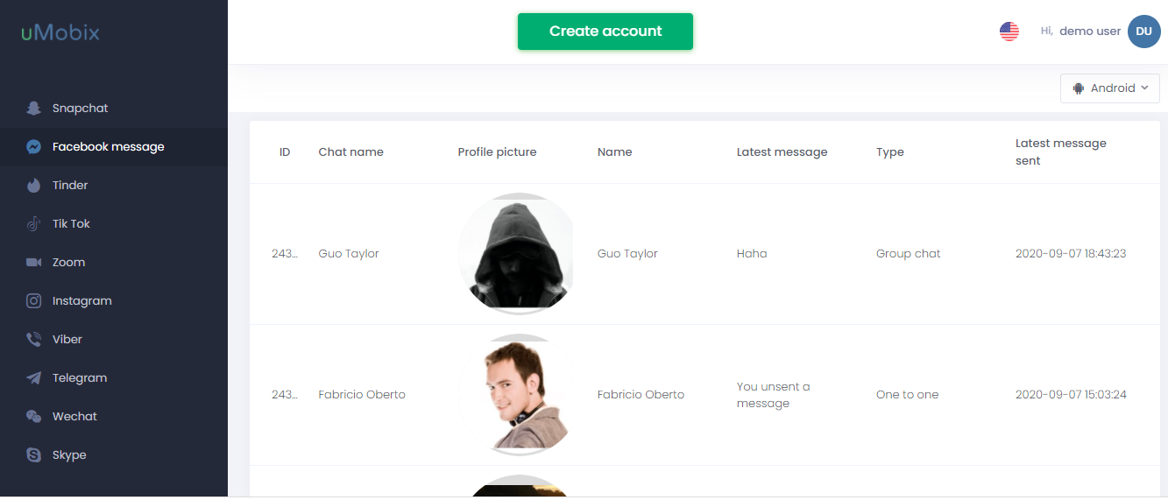Open the DU user avatar menu

pos(1143,32)
